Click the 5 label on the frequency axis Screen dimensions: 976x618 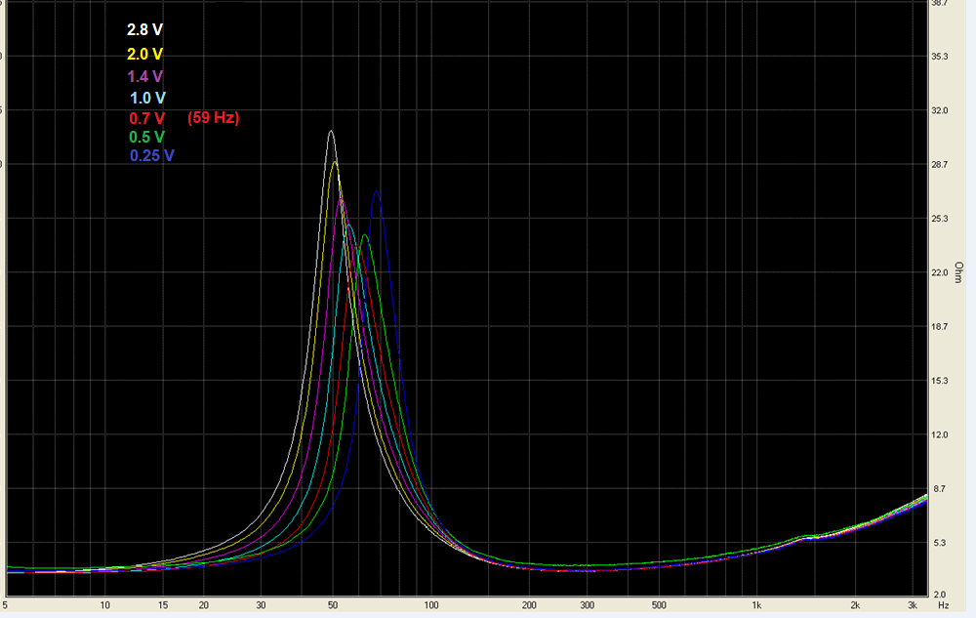coord(5,605)
